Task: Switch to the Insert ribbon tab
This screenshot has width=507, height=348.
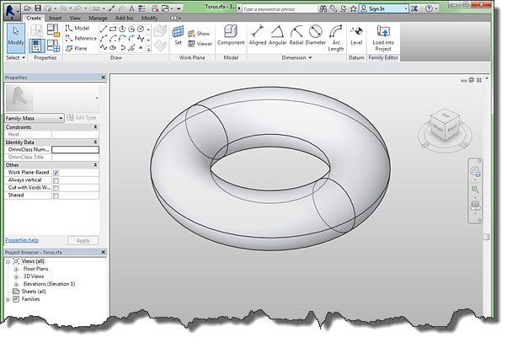Action: [56, 18]
